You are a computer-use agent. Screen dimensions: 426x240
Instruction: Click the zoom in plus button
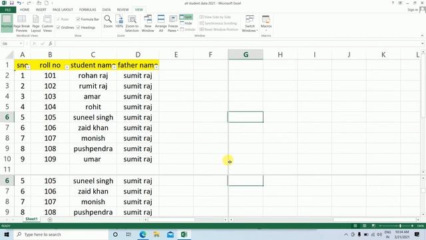coord(412,226)
